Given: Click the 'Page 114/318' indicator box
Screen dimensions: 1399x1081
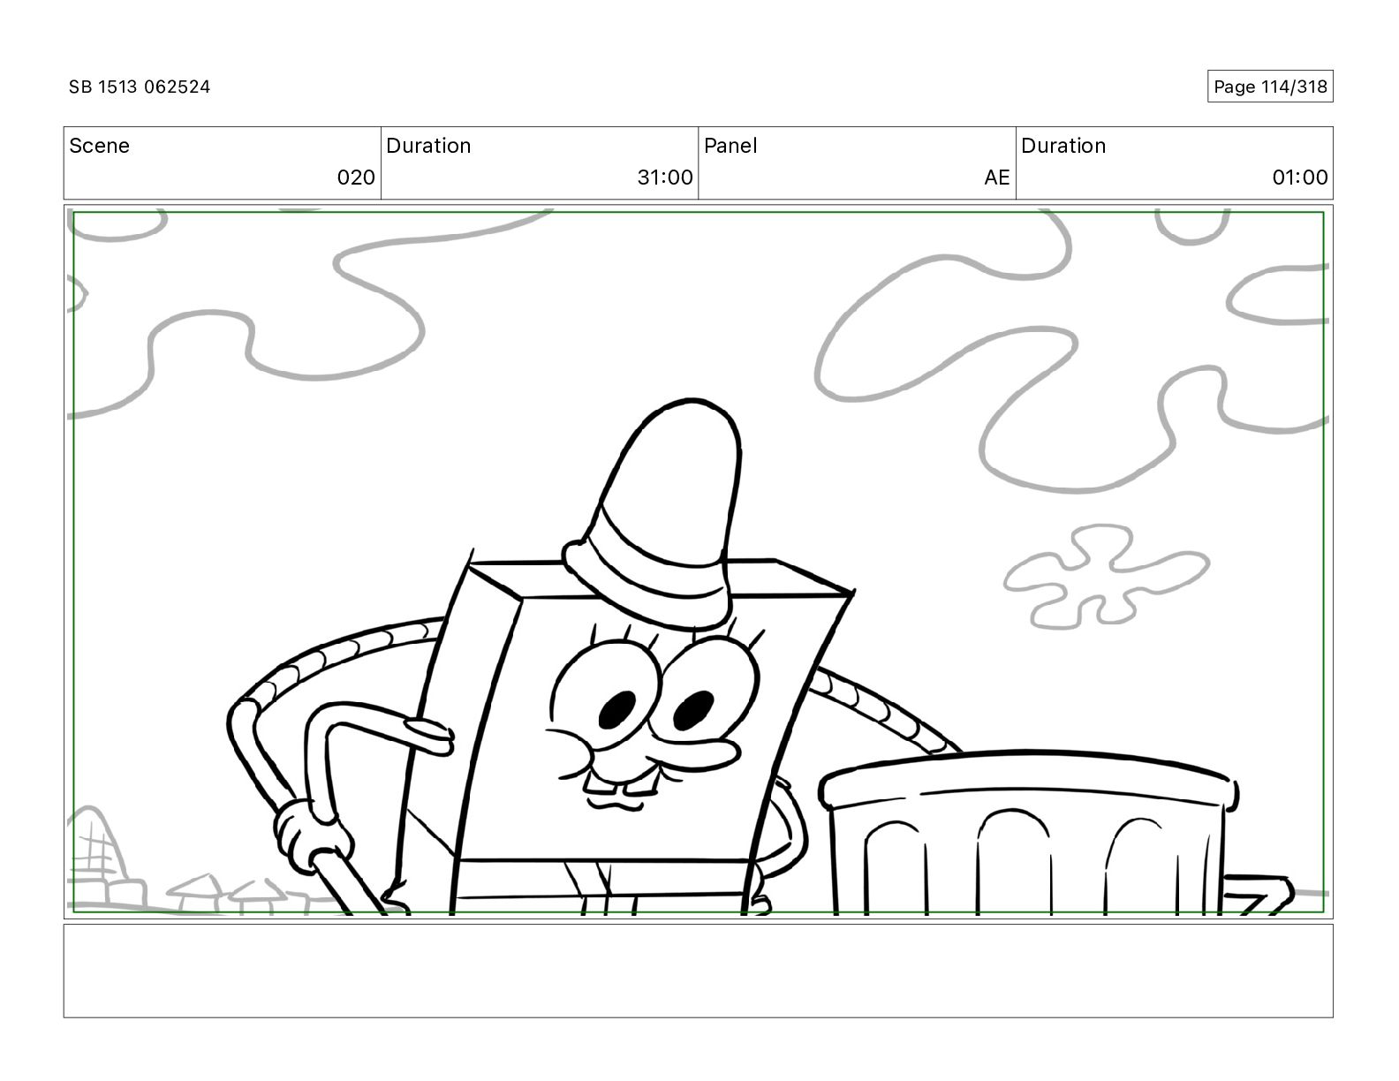Looking at the screenshot, I should click(1270, 87).
